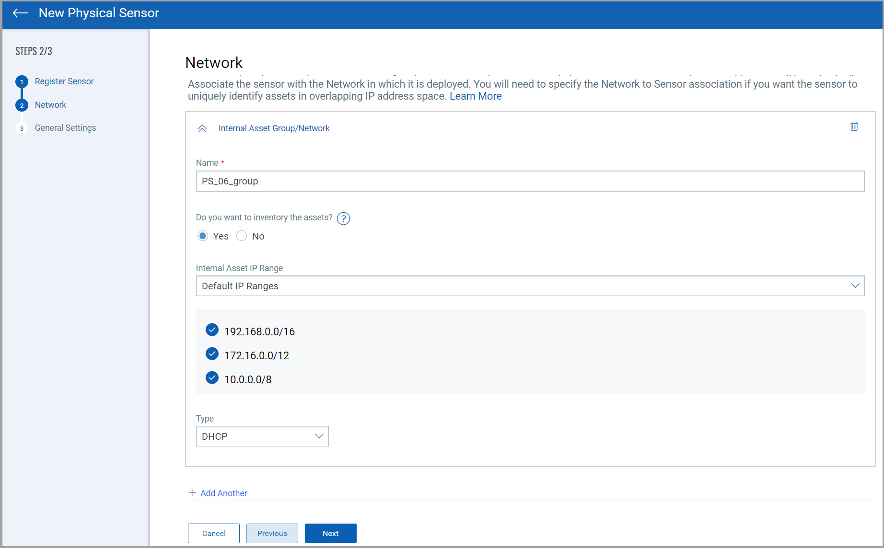Viewport: 884px width, 548px height.
Task: Collapse the Internal Asset Group/Network panel
Action: click(202, 128)
